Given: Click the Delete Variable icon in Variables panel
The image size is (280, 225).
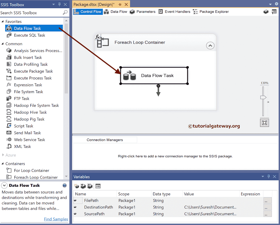Looking at the screenshot, I should tap(89, 186).
